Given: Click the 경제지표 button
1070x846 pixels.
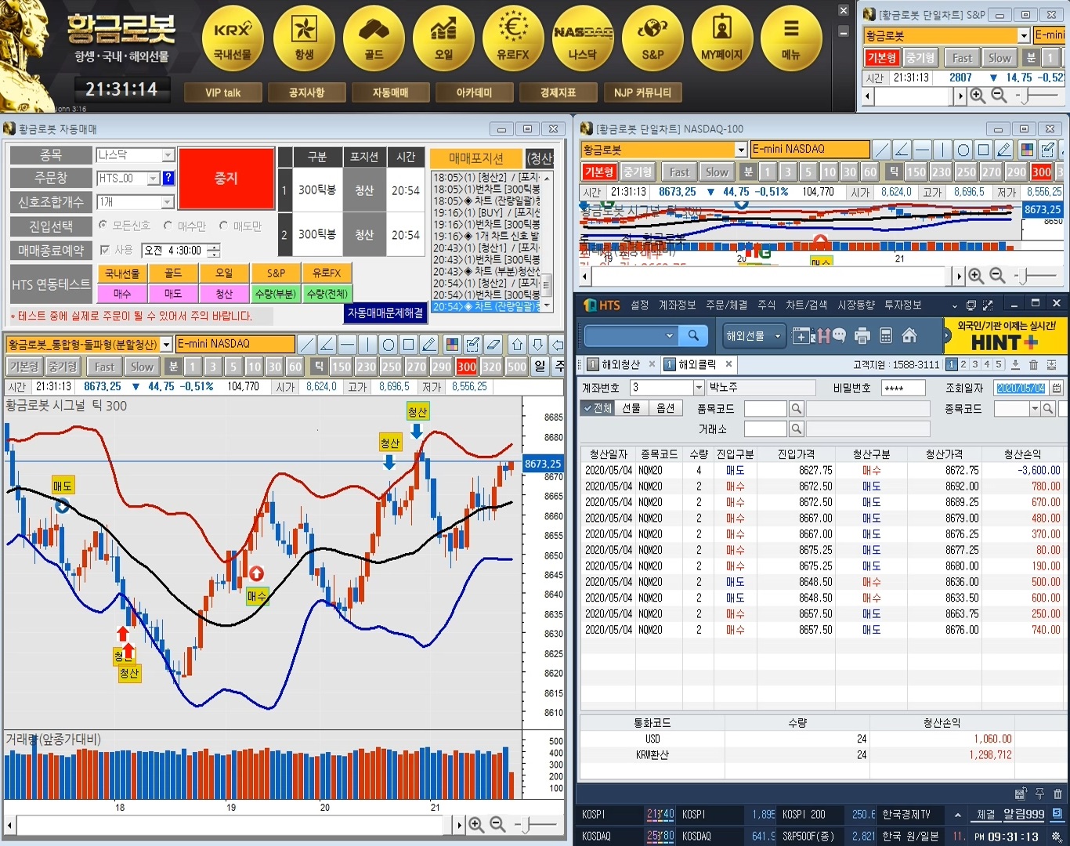Looking at the screenshot, I should [x=558, y=92].
